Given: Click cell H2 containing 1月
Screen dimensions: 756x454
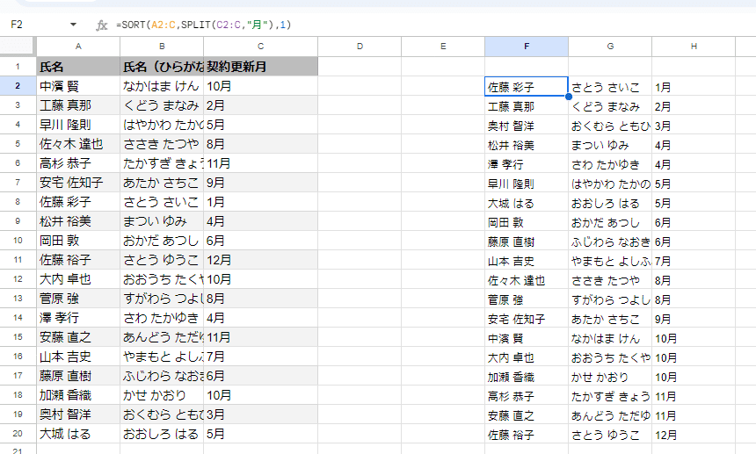Looking at the screenshot, I should tap(694, 87).
